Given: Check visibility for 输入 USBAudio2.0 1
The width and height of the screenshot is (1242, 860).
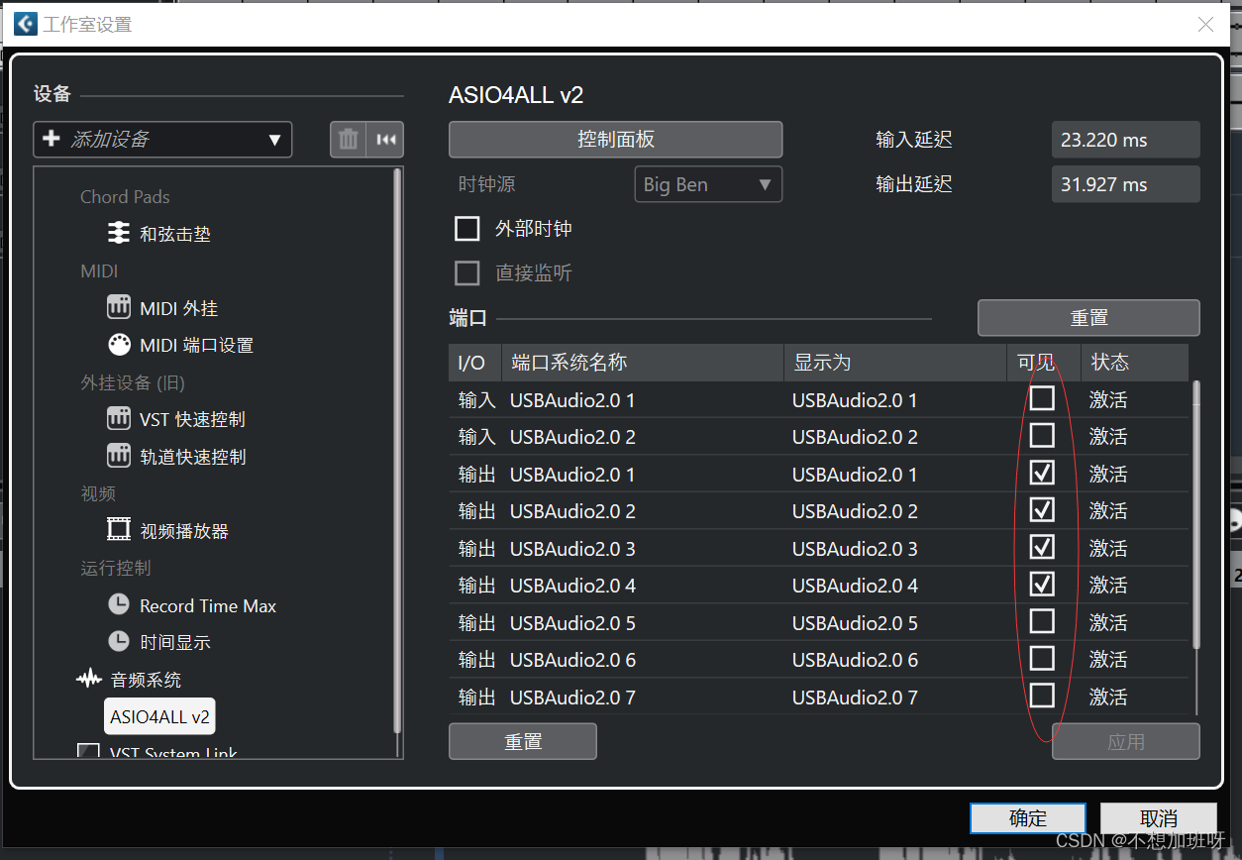Looking at the screenshot, I should click(x=1042, y=398).
